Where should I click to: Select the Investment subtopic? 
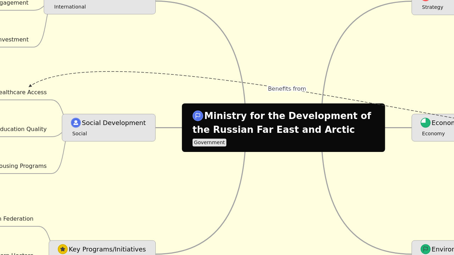(x=14, y=40)
